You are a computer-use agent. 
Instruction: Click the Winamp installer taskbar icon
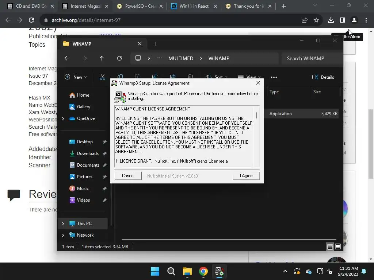click(x=220, y=271)
